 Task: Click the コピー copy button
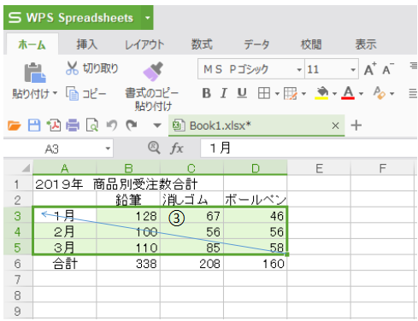86,94
